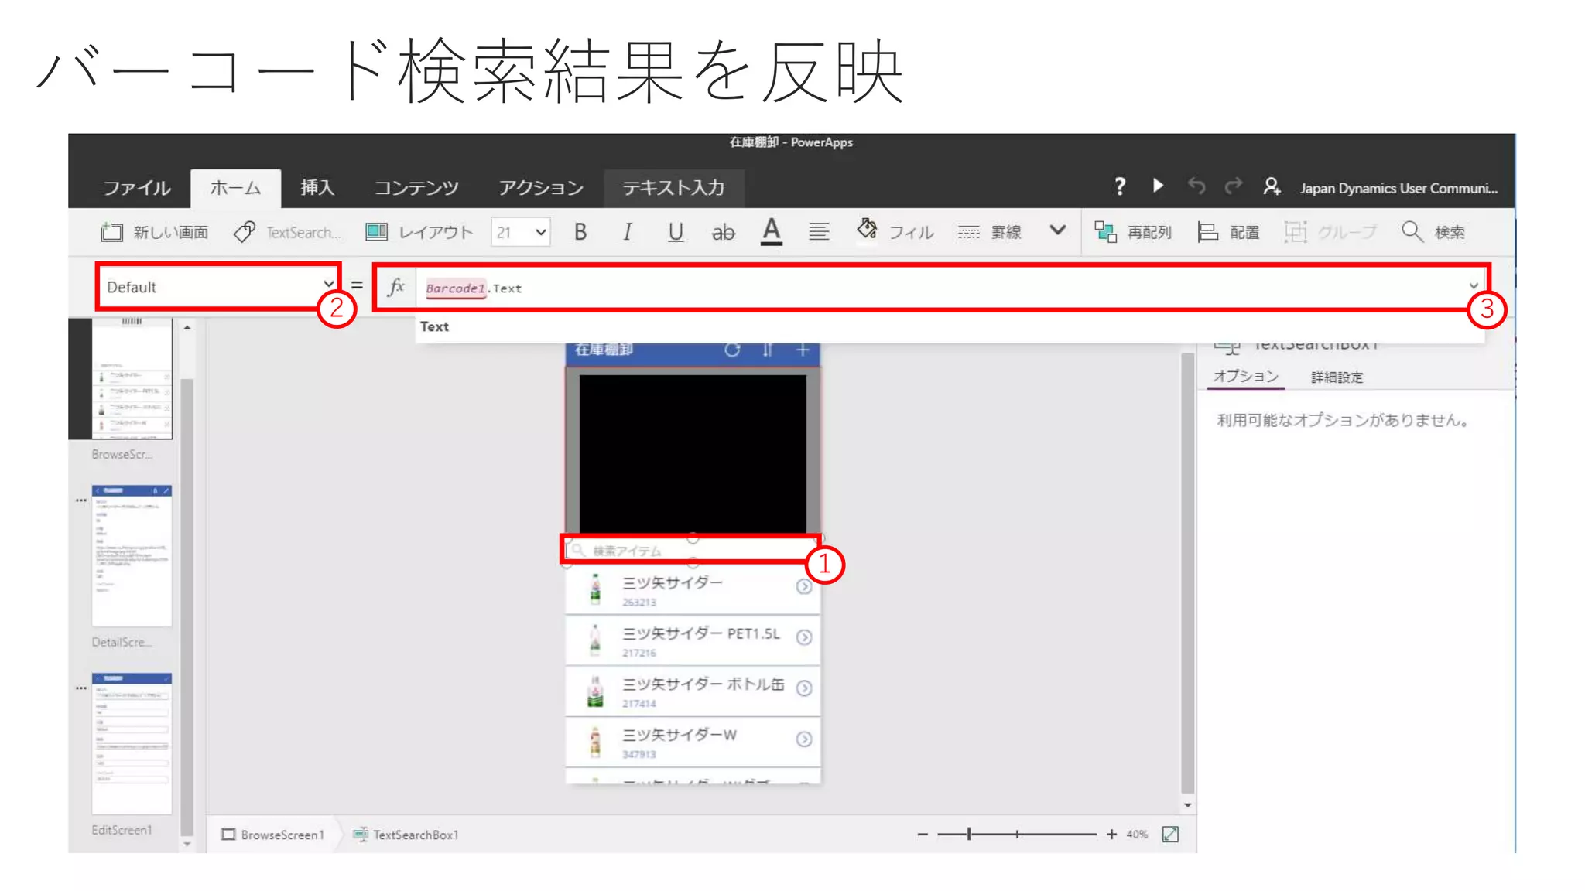Add a new screen with 新しい画面
This screenshot has height=891, width=1585.
tap(155, 232)
